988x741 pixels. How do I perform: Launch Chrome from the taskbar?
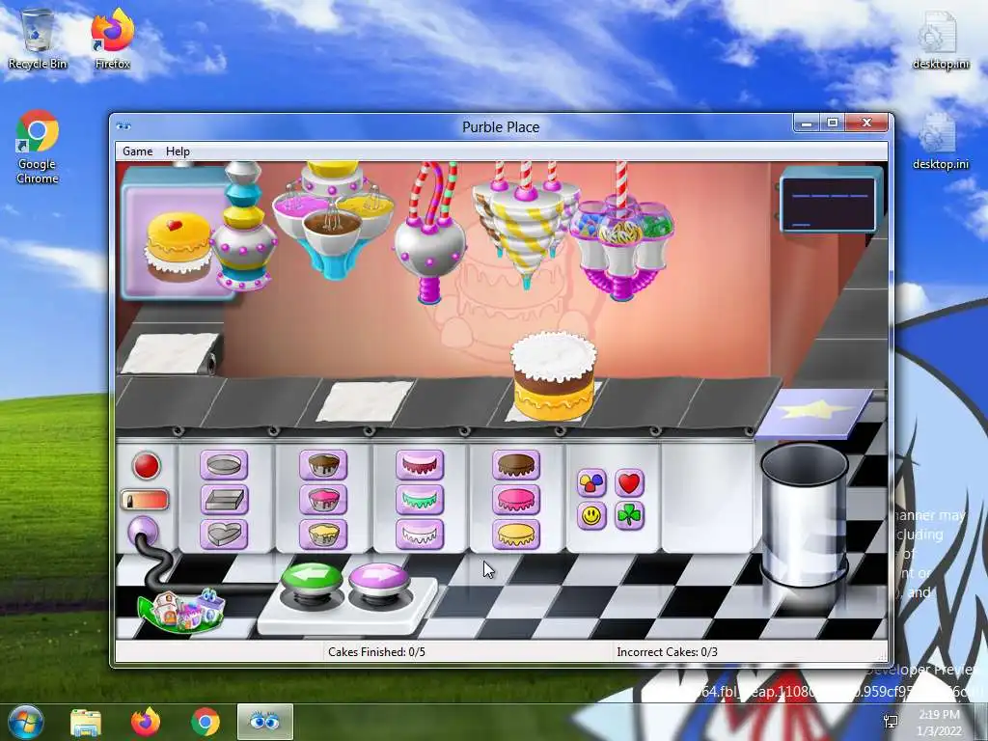[x=205, y=722]
